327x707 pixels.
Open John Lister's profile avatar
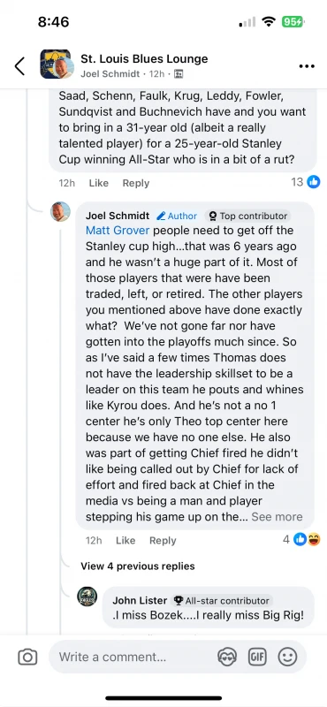tap(87, 597)
